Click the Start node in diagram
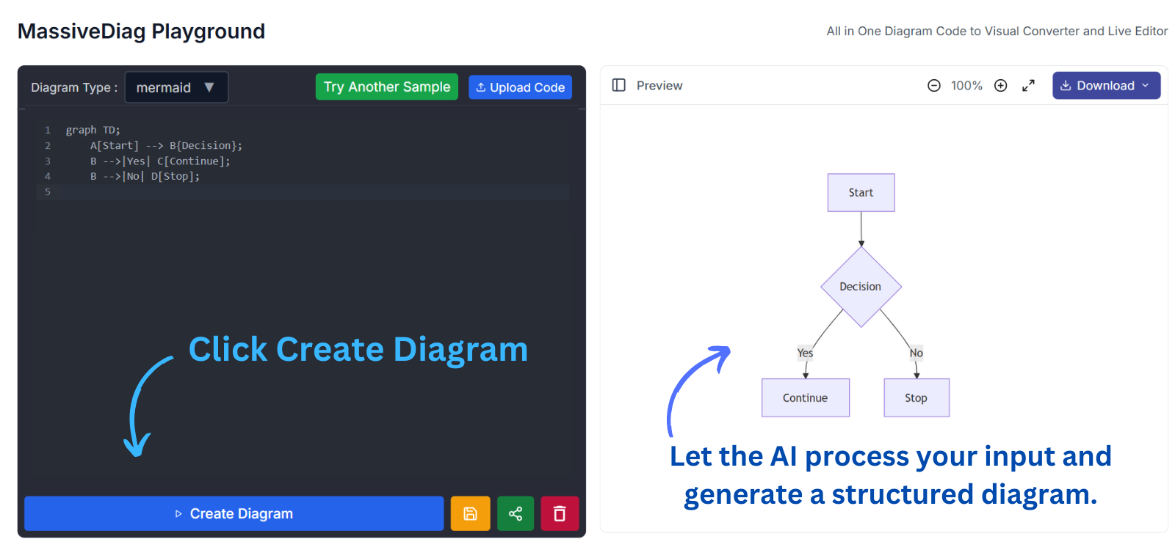The image size is (1175, 550). (861, 193)
